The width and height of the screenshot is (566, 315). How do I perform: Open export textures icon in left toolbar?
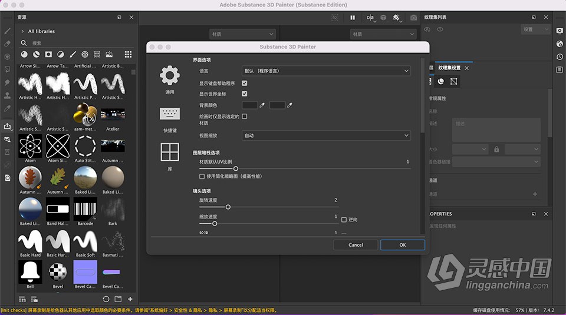7,126
